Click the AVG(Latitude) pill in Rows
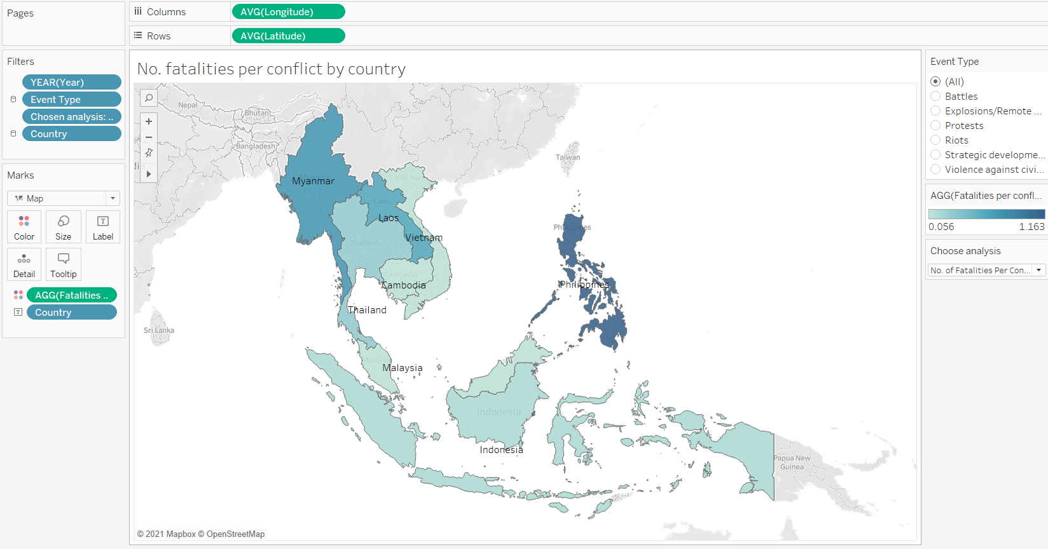 (x=288, y=36)
